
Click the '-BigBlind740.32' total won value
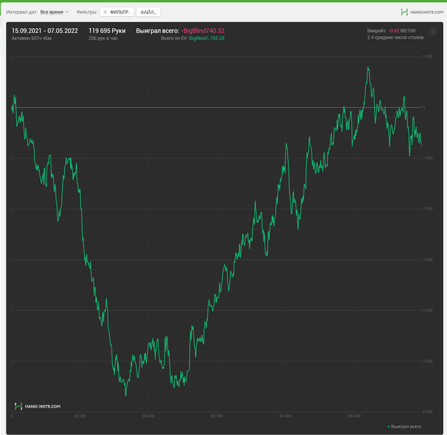[202, 31]
